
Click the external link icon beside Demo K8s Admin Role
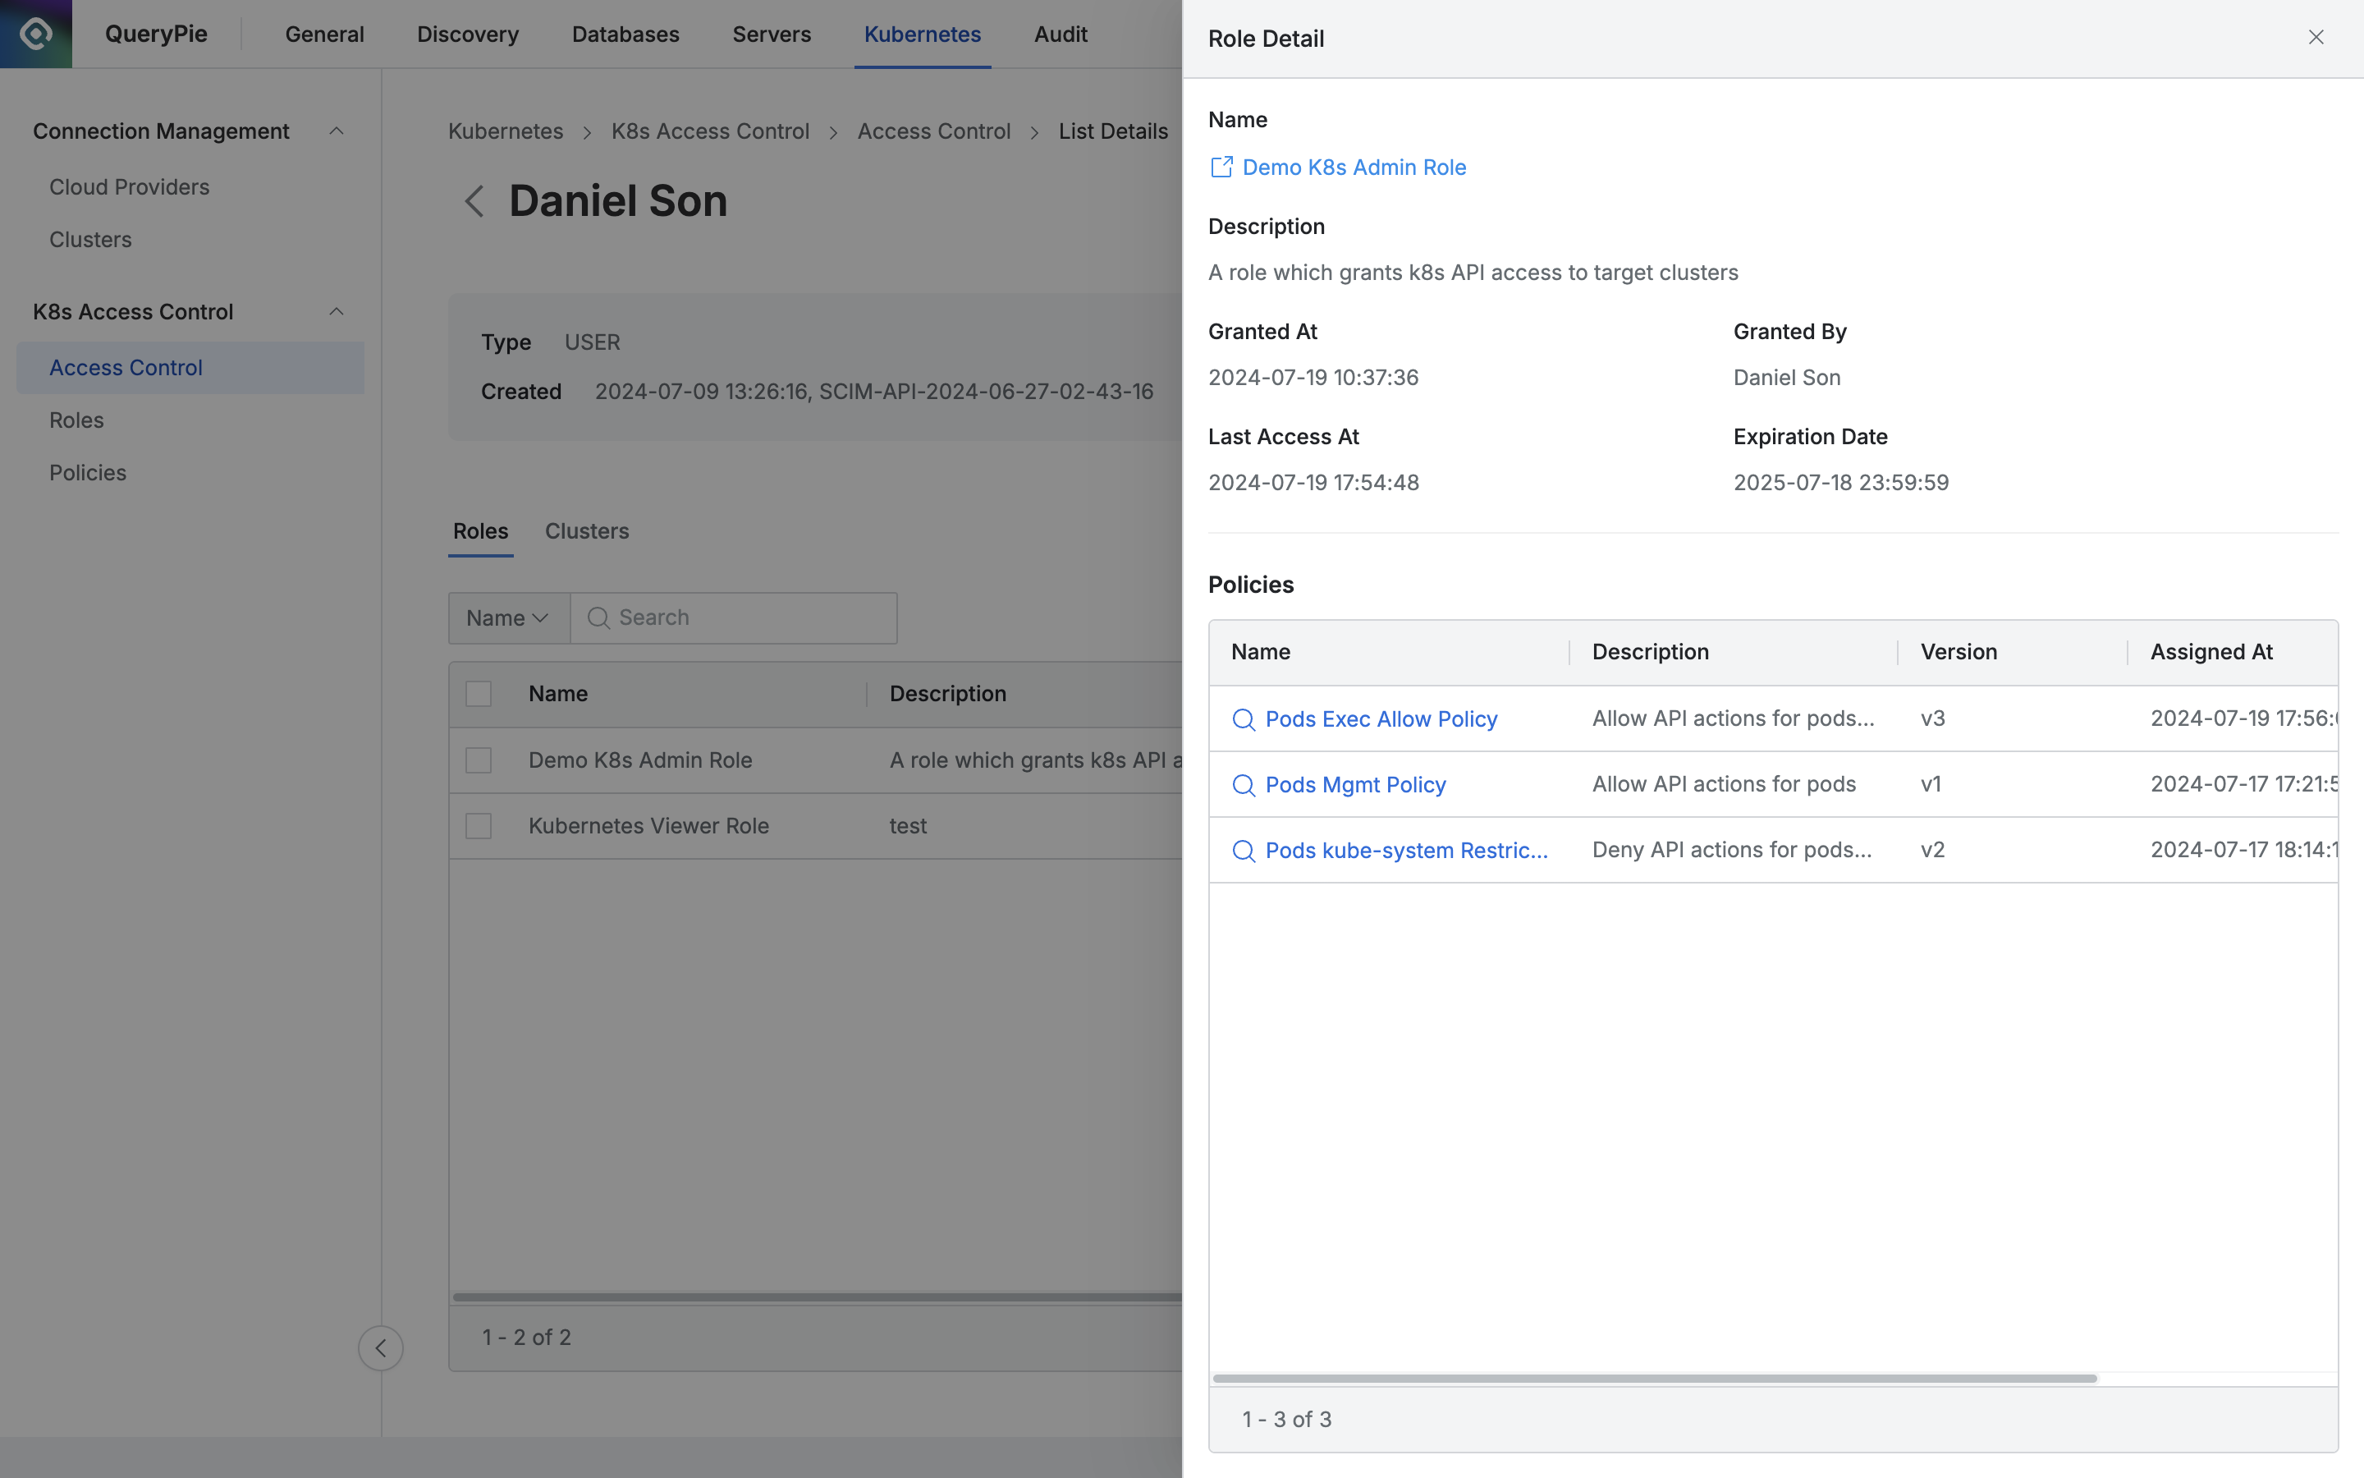coord(1221,168)
